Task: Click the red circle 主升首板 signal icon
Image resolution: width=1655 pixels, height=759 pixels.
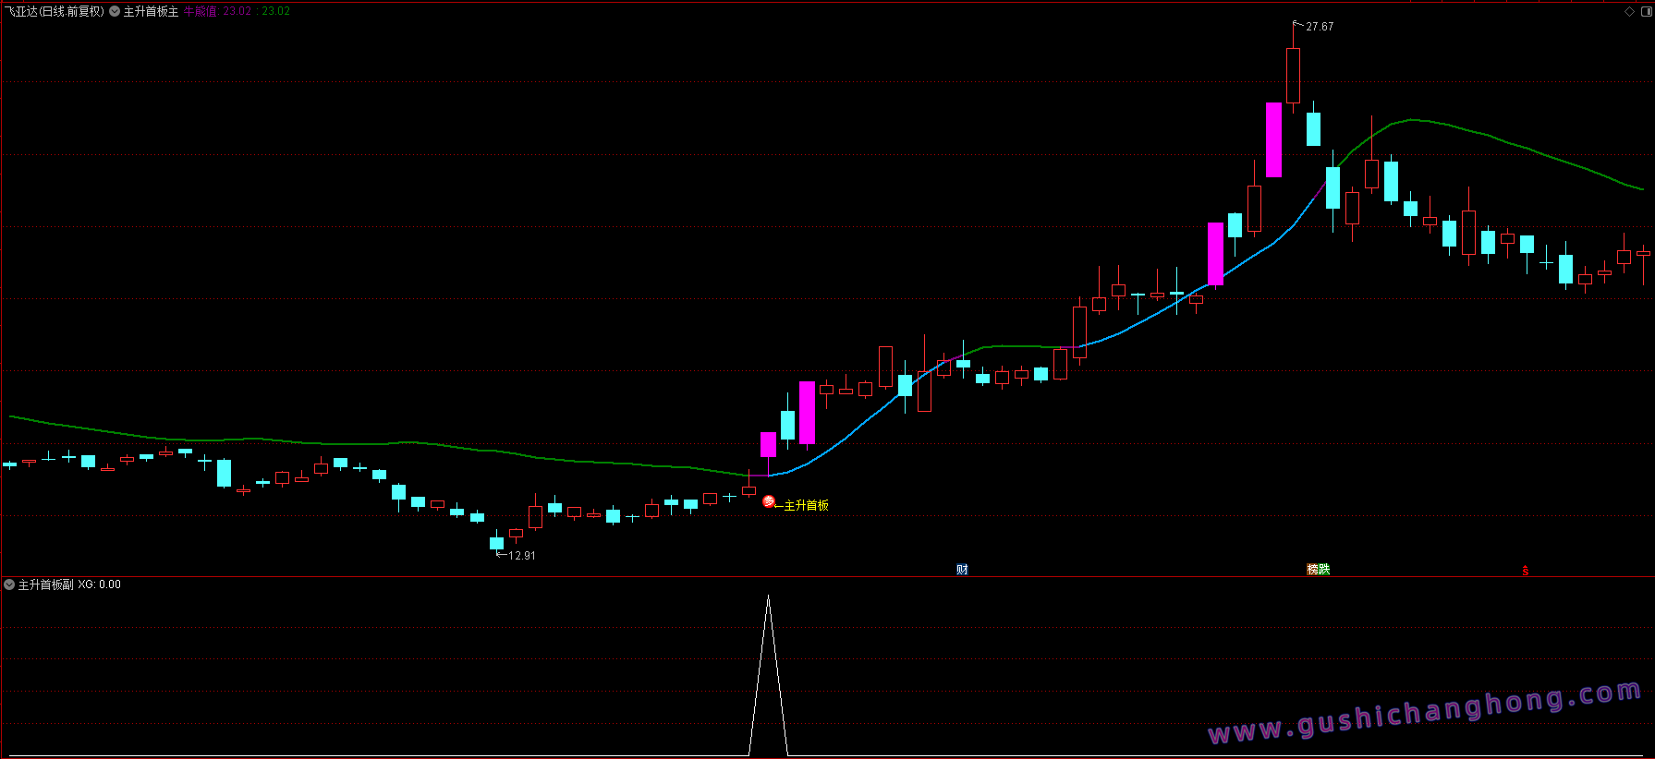Action: coord(768,501)
